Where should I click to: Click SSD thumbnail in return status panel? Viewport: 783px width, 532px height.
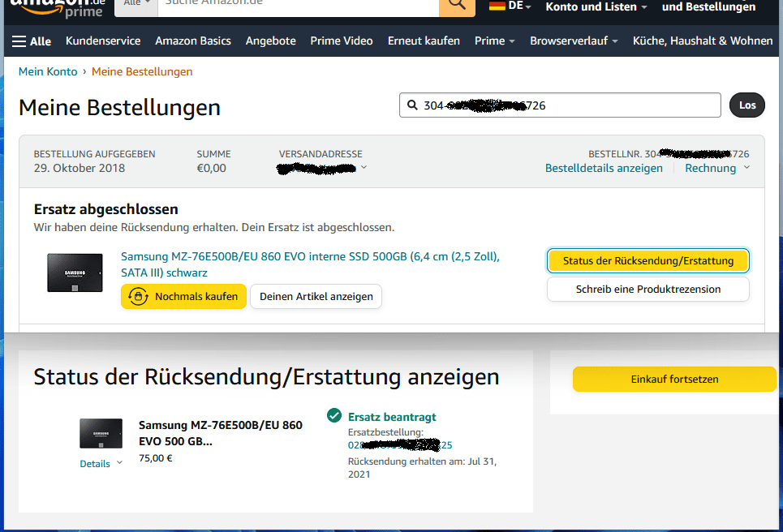coord(101,433)
